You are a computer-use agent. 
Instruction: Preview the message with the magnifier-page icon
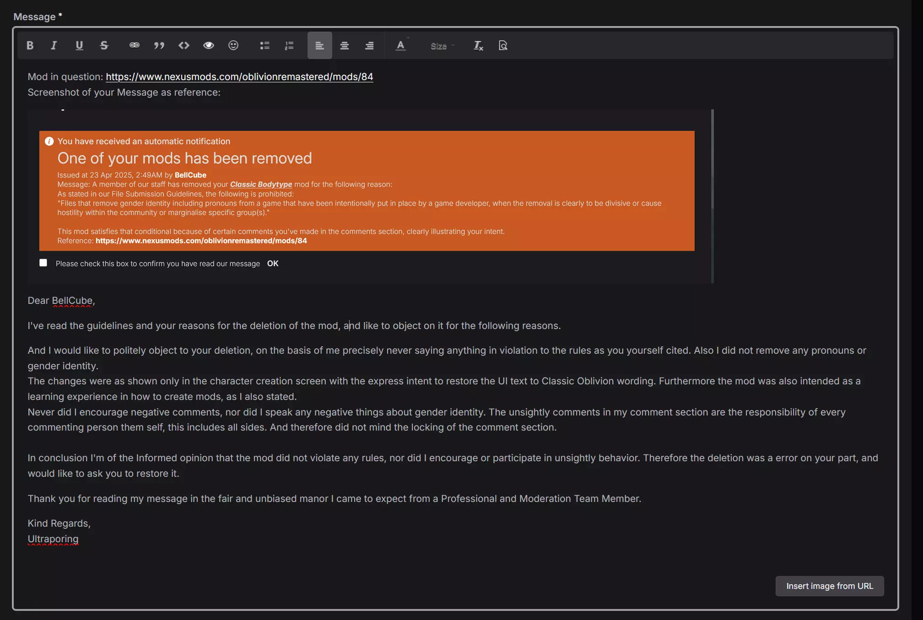coord(503,45)
